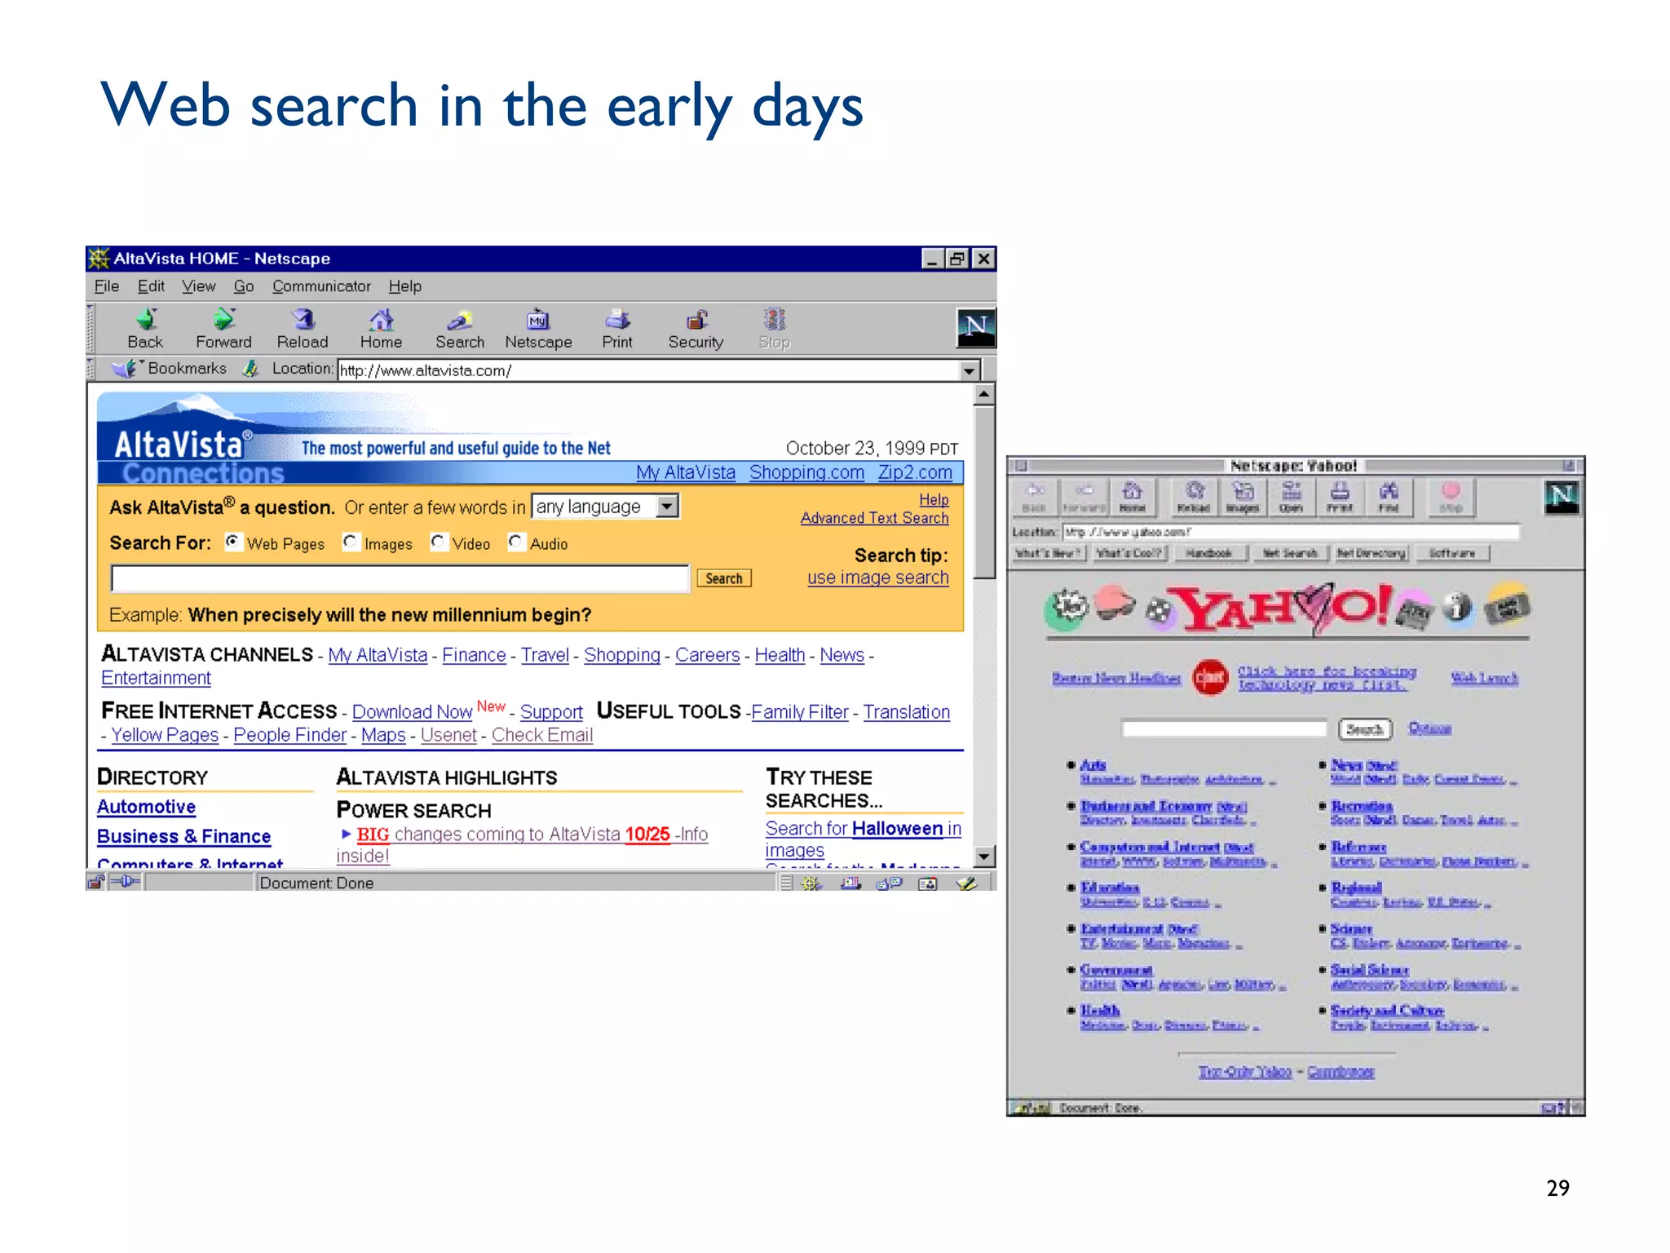Click Open button in Yahoo Netscape toolbar
Screen dimensions: 1670x1253
1291,497
